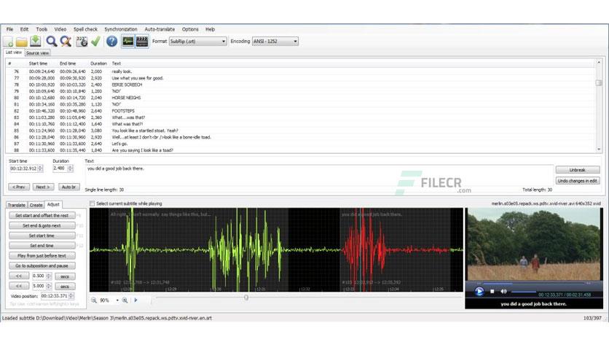
Task: Switch to Create tab
Action: (36, 205)
